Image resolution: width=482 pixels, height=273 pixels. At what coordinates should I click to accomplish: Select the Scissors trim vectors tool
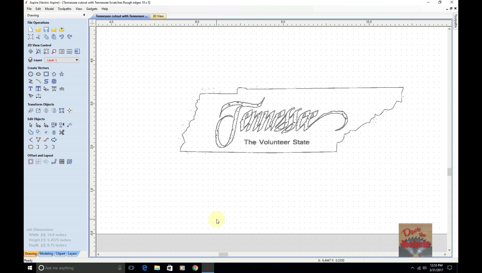pos(62,132)
